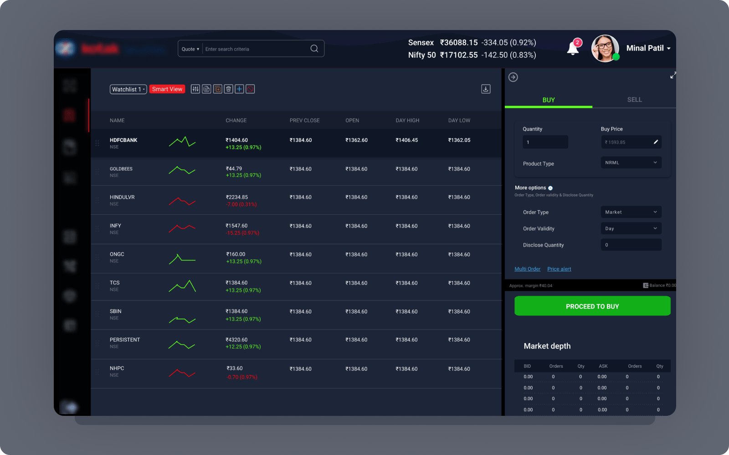729x455 pixels.
Task: Select the BUY tab
Action: click(549, 100)
